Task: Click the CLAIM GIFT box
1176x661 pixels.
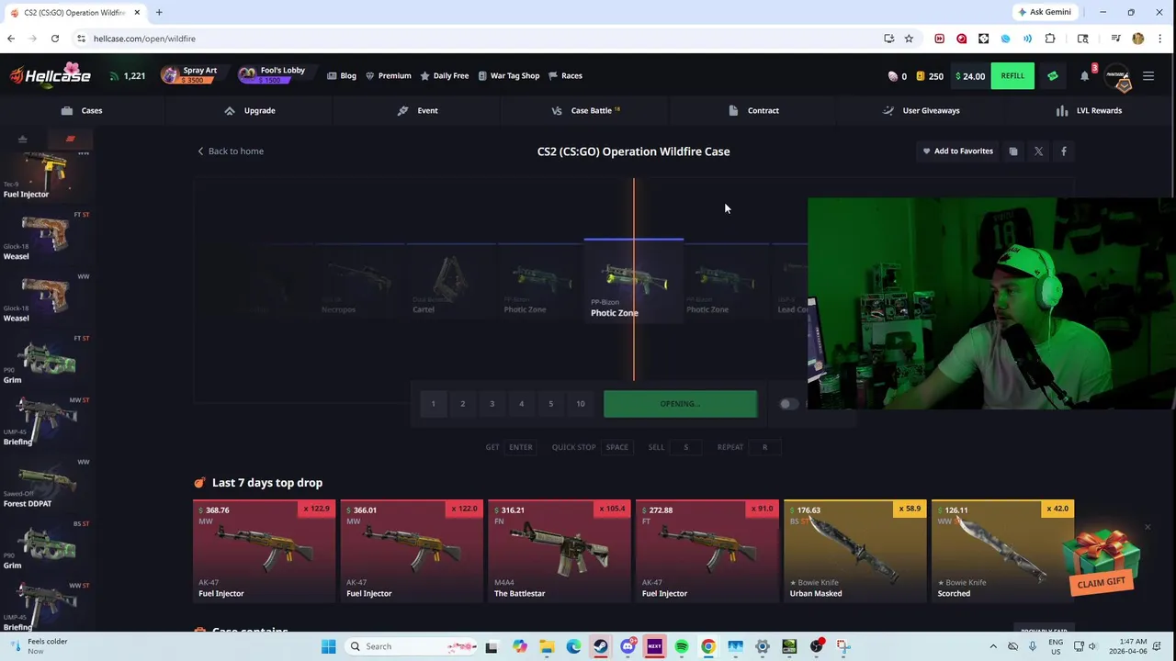Action: tap(1101, 561)
